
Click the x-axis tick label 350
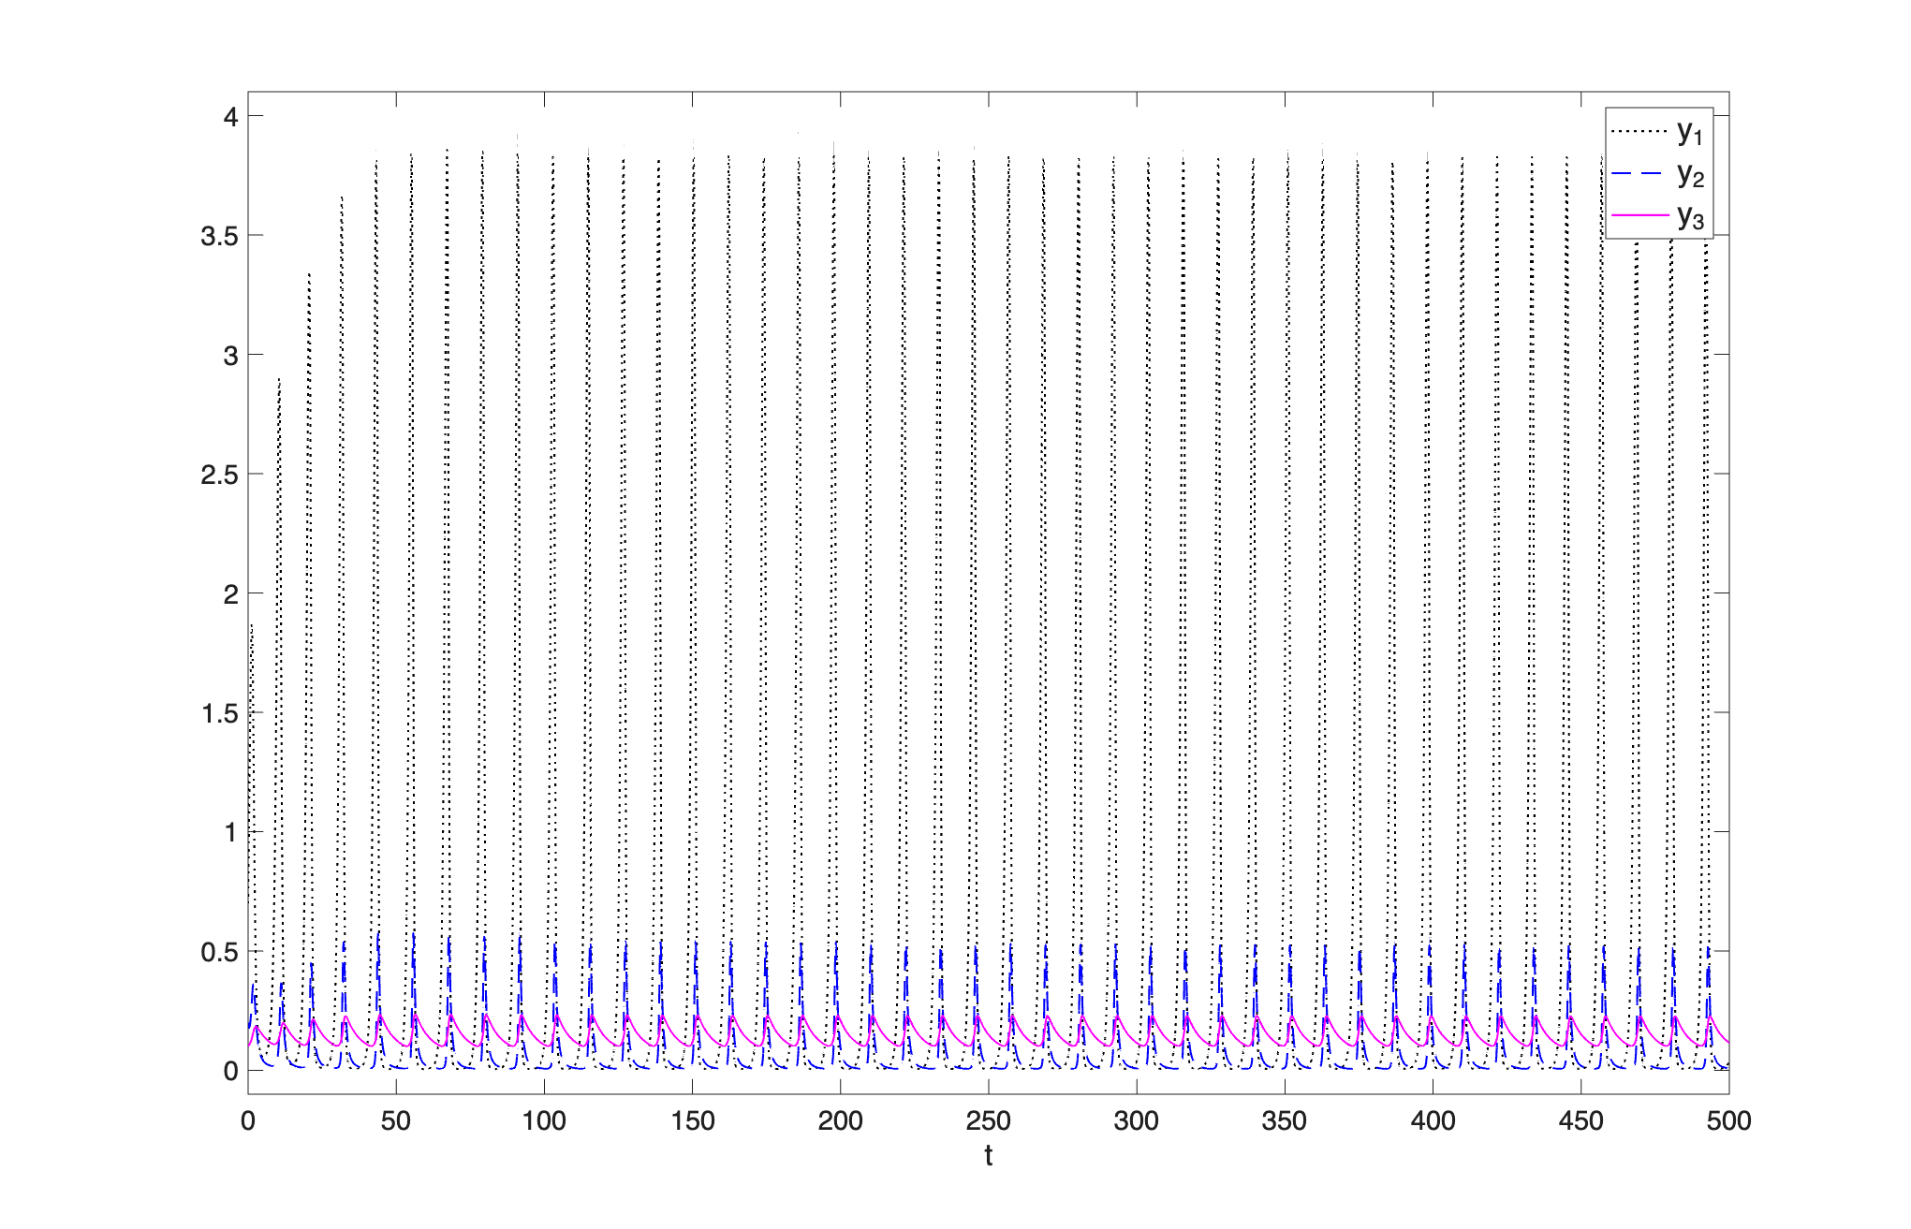point(1284,1121)
